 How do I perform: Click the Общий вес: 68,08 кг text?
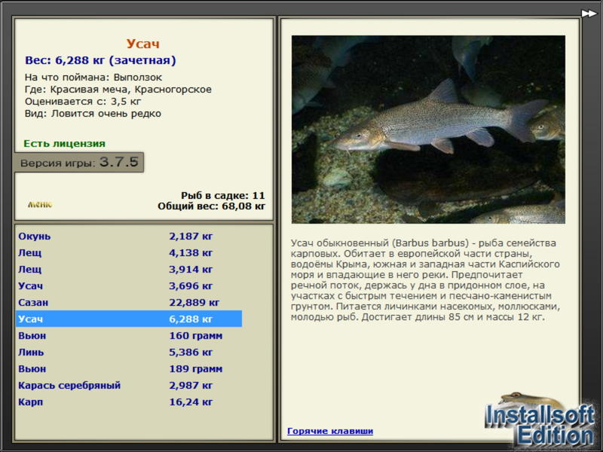pyautogui.click(x=212, y=206)
